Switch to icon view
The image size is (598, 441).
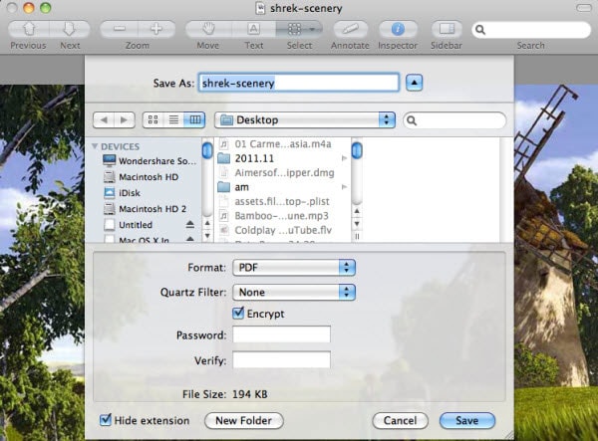click(152, 120)
